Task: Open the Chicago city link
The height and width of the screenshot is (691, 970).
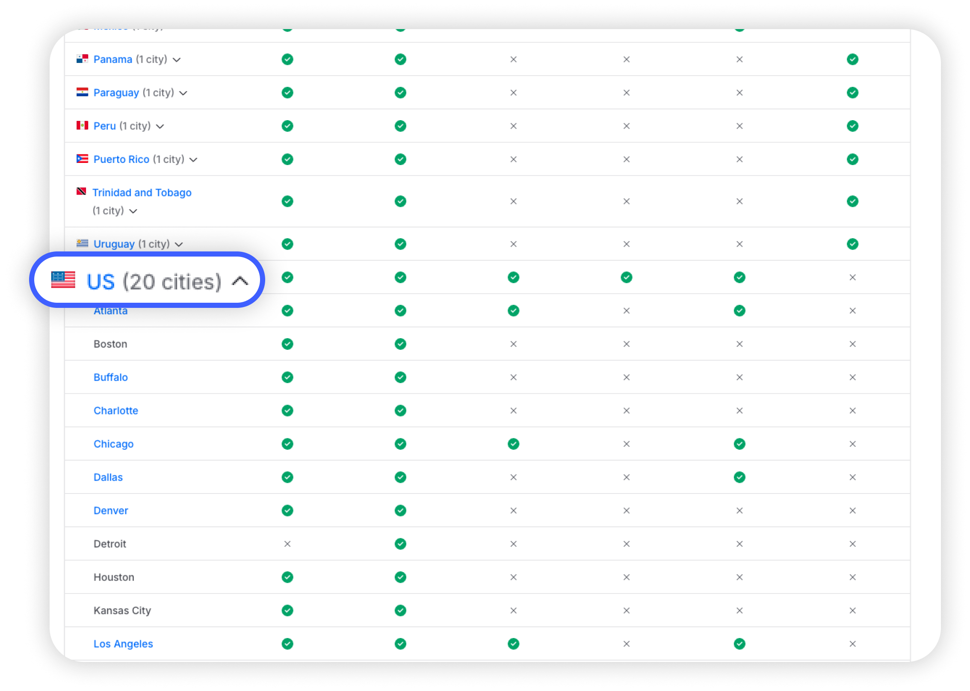Action: click(113, 444)
